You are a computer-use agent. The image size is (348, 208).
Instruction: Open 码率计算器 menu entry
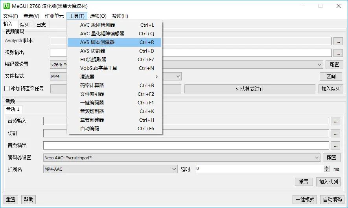click(114, 86)
